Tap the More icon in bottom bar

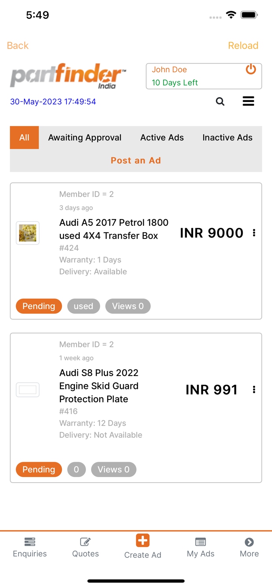249,547
